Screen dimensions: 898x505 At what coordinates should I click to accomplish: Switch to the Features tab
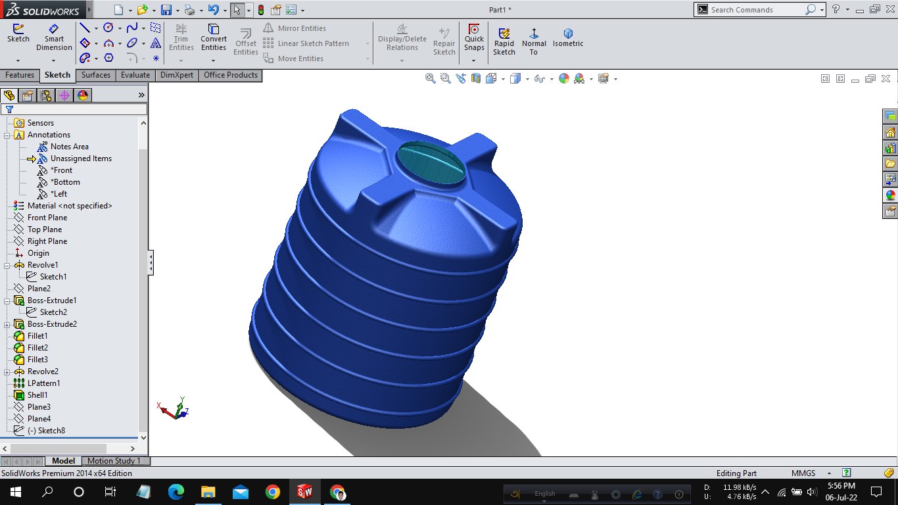[20, 75]
